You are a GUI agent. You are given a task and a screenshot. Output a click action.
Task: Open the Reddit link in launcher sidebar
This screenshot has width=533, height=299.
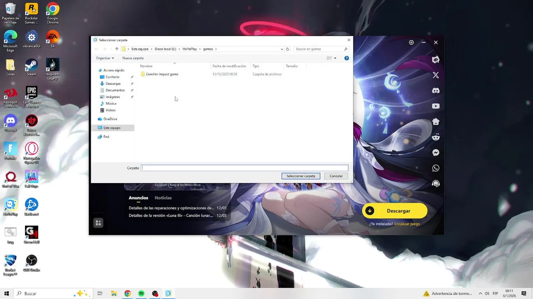[436, 137]
